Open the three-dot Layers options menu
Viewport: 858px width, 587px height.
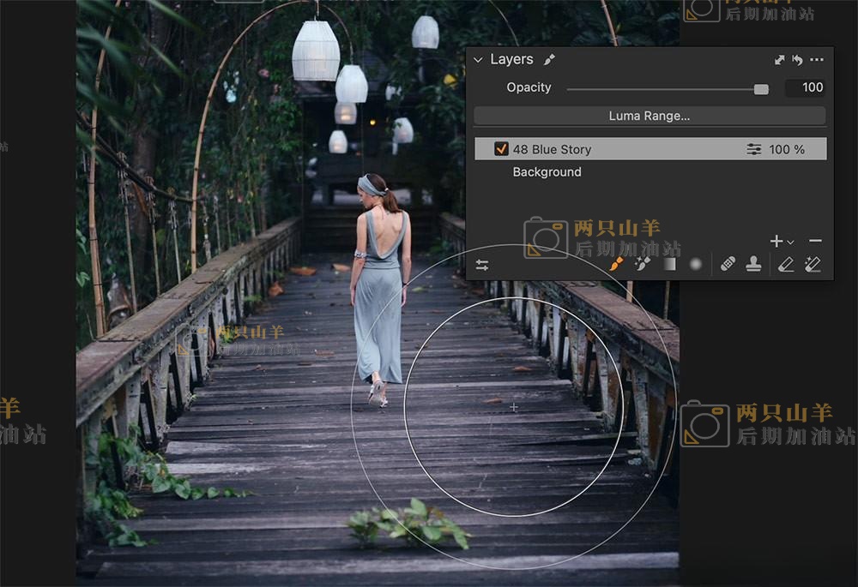(x=817, y=60)
